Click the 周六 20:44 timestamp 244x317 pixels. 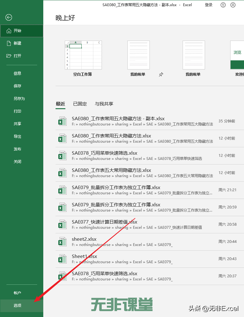pos(227,242)
